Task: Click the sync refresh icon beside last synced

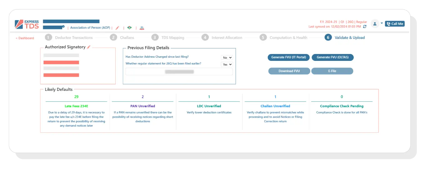Action: [364, 27]
